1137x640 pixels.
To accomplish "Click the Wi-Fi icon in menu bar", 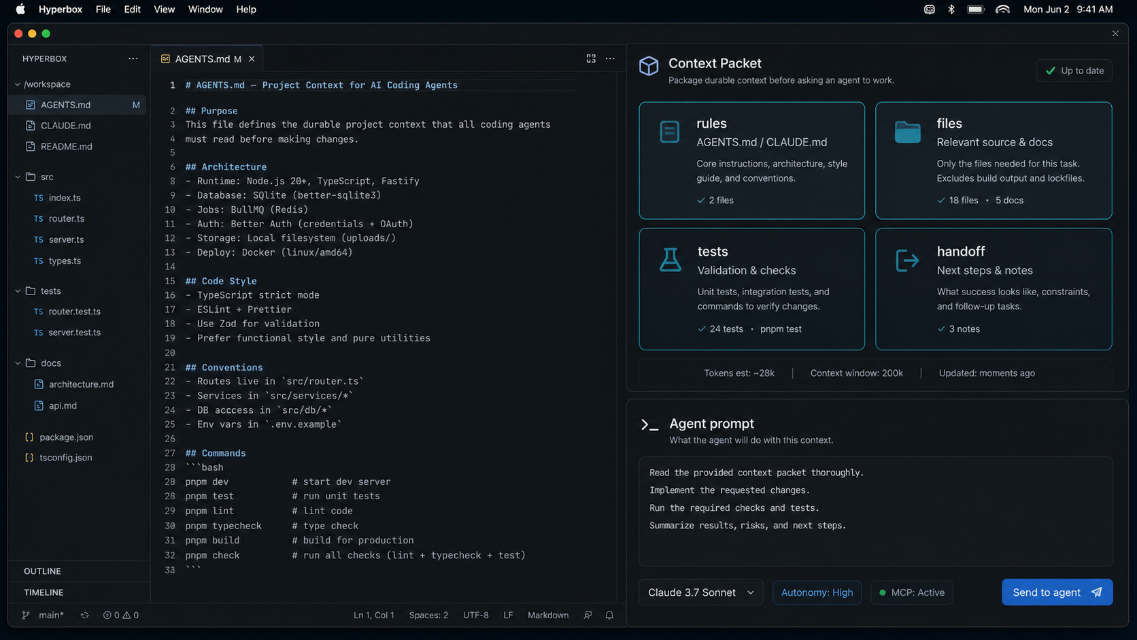I will (1002, 10).
